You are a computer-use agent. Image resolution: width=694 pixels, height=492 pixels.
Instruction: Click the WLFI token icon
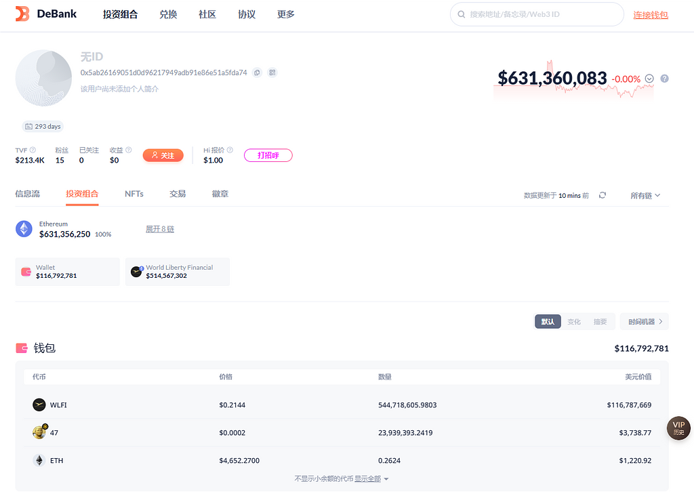(x=39, y=405)
